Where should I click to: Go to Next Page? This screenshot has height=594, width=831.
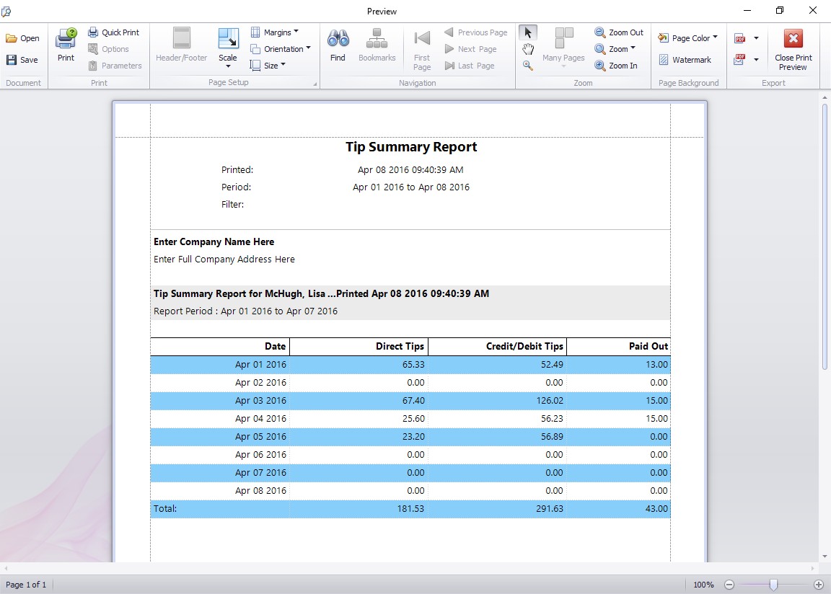tap(470, 49)
